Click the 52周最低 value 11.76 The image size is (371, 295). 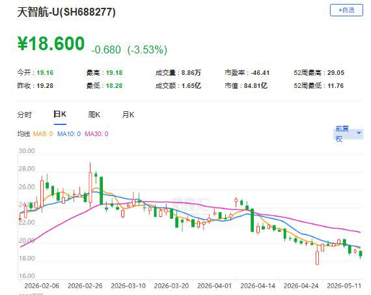click(335, 86)
